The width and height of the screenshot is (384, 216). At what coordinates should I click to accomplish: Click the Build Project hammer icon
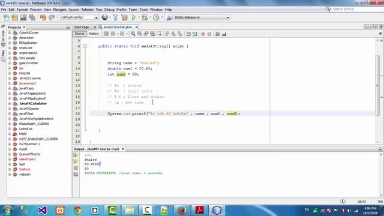(115, 17)
